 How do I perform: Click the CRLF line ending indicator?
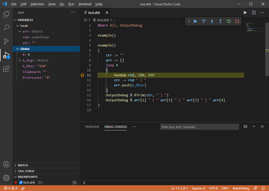coord(225,188)
